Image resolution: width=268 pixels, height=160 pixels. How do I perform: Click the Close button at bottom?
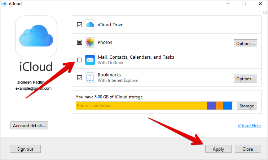click(247, 149)
